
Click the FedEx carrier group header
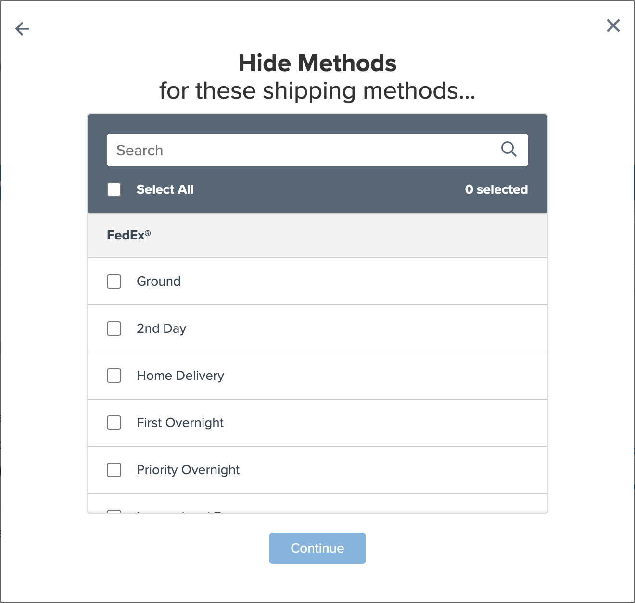[129, 235]
